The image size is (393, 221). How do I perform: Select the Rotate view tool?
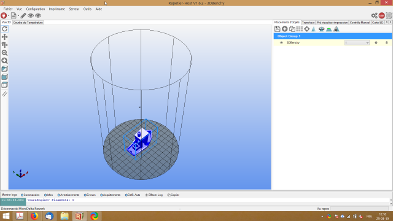pyautogui.click(x=4, y=29)
